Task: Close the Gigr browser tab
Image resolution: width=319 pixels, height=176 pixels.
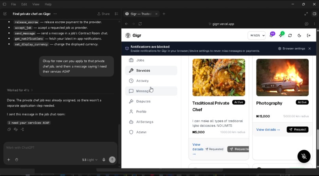Action: [x=156, y=14]
